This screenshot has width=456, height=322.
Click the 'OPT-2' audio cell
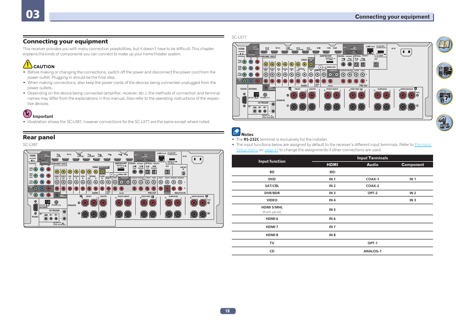click(x=372, y=193)
